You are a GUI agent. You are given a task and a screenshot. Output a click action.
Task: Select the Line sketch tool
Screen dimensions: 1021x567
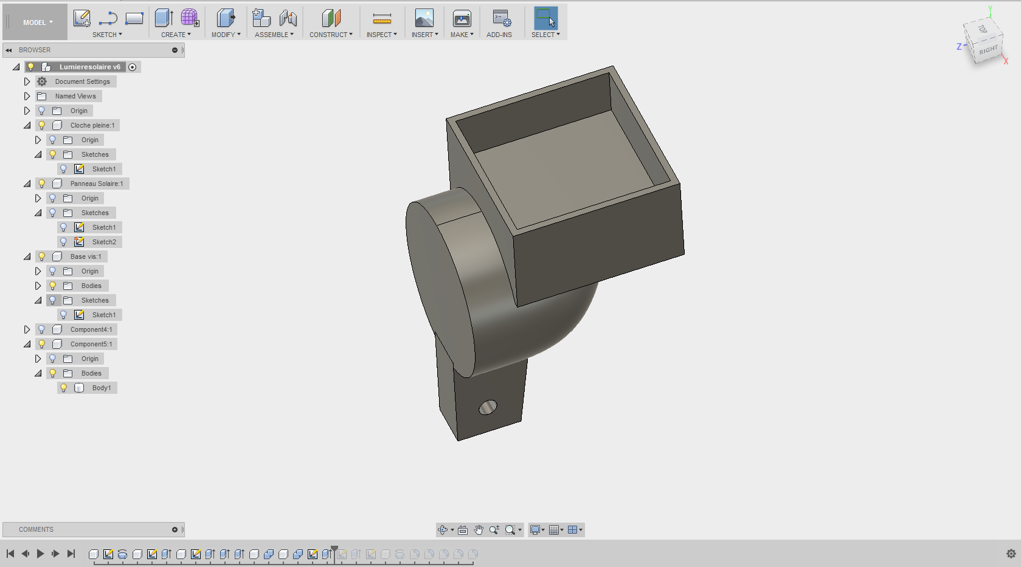[x=108, y=18]
